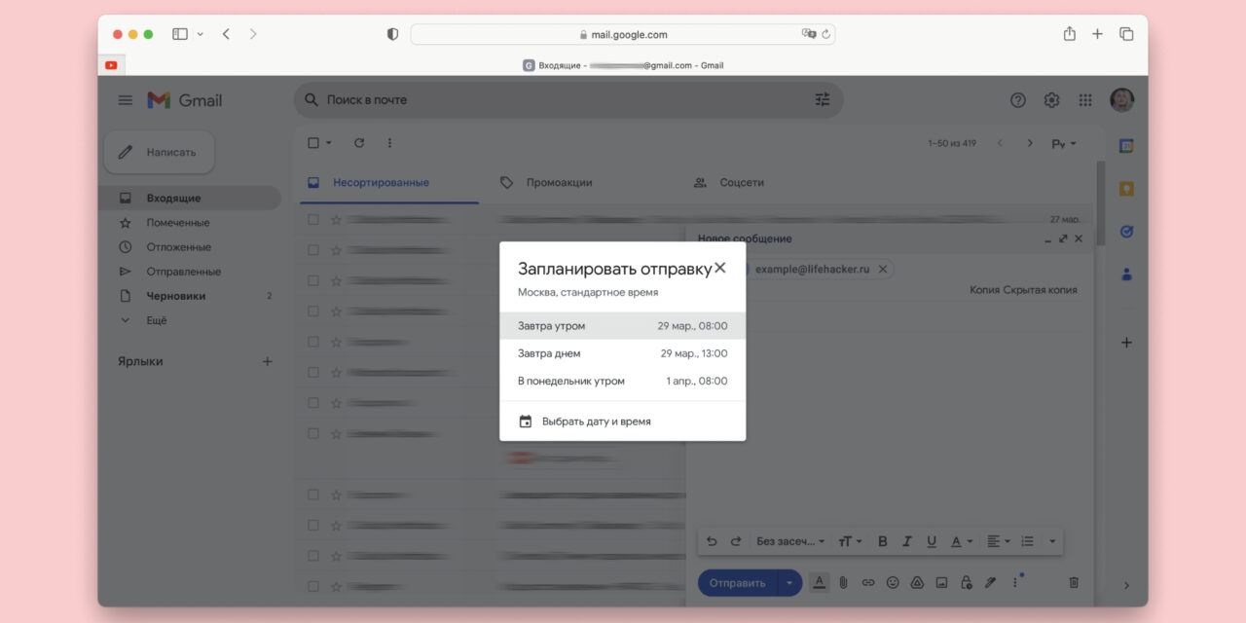Open the font family dropdown Без засеч...
The height and width of the screenshot is (623, 1246).
[788, 541]
